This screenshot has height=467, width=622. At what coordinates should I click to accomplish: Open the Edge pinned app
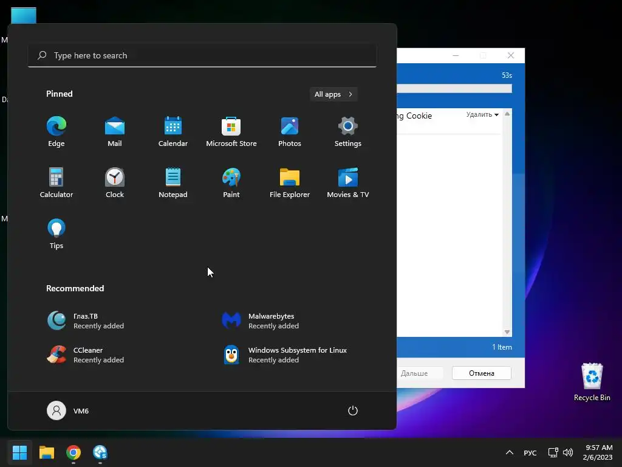[56, 132]
